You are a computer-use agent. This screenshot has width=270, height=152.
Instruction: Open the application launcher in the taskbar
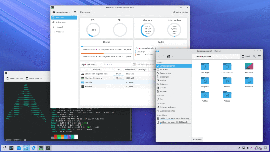(x=4, y=148)
